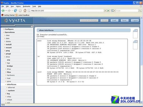Select the arp item under show
Image resolution: width=143 pixels, height=107 pixels.
(x=9, y=60)
